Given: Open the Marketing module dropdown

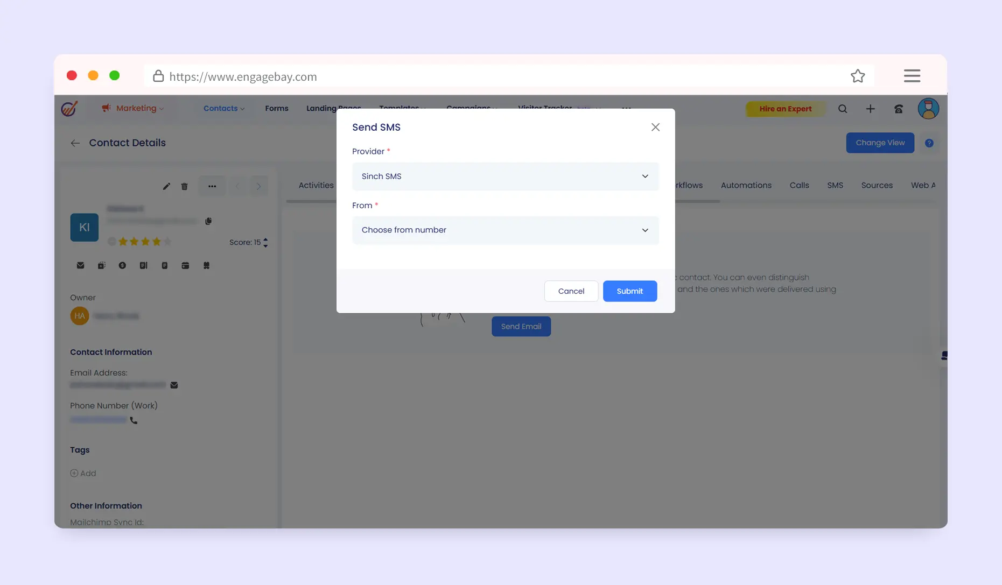Looking at the screenshot, I should click(133, 108).
